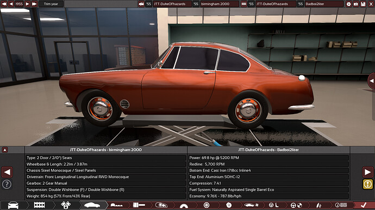This screenshot has height=210, width=375.
Task: Open the gearbox drivetrain gear icon
Action: (x=184, y=206)
